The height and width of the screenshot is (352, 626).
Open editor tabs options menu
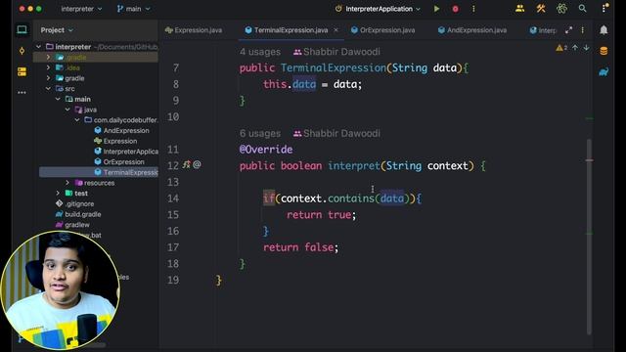coord(583,30)
